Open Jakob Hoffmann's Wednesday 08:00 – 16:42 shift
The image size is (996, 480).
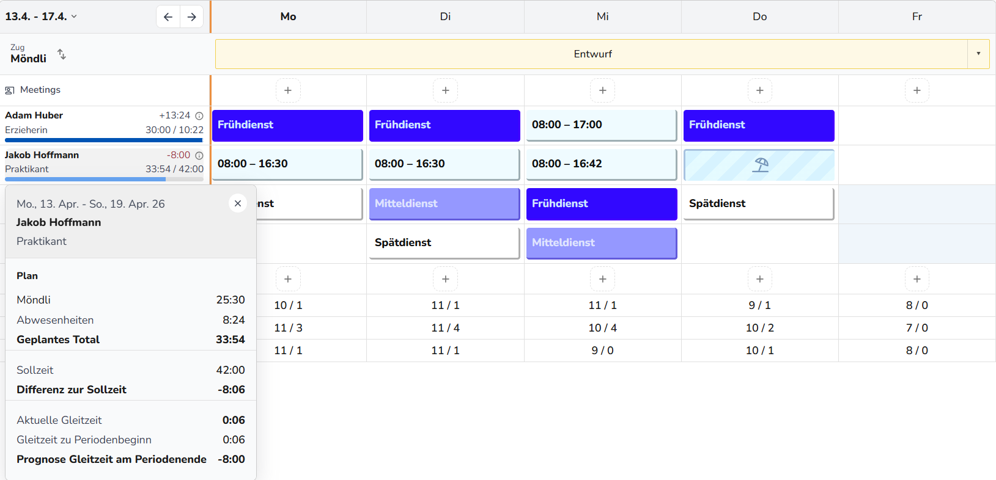point(602,164)
